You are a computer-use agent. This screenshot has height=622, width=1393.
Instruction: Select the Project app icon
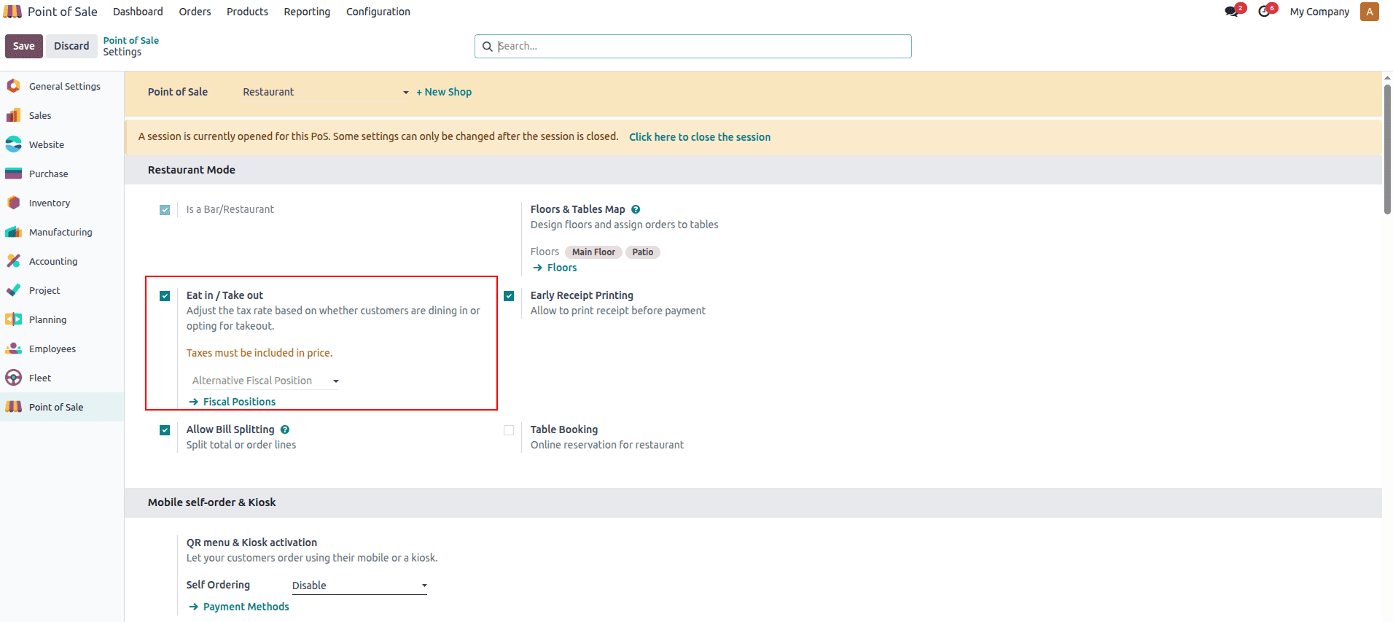tap(13, 290)
